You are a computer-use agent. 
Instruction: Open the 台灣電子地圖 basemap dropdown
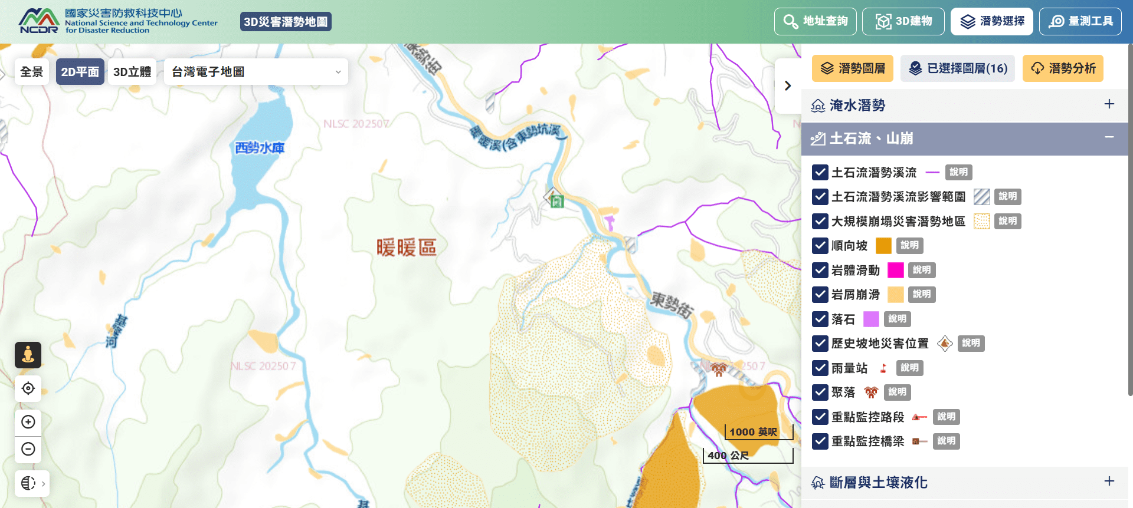tap(256, 72)
